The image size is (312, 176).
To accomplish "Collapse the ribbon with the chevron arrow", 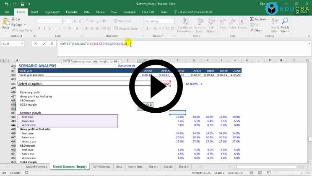I will pos(308,36).
